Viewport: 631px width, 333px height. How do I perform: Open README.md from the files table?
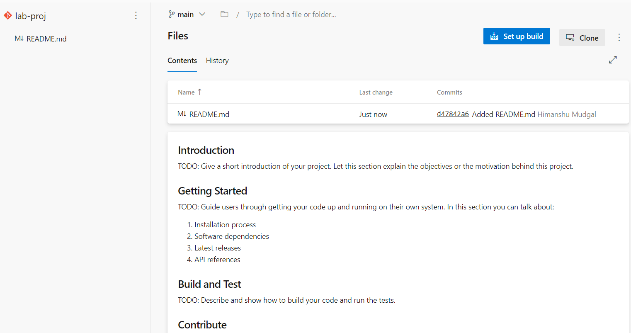coord(209,114)
